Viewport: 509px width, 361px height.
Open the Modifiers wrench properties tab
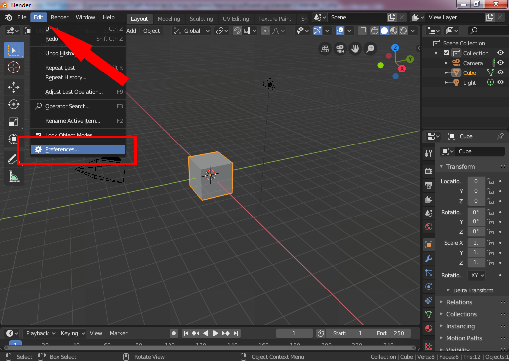(x=428, y=259)
